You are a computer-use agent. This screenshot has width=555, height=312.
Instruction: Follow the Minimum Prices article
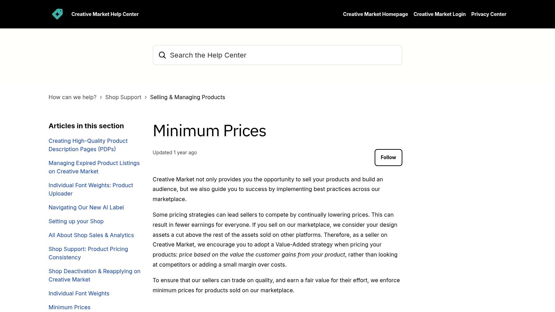[x=388, y=157]
